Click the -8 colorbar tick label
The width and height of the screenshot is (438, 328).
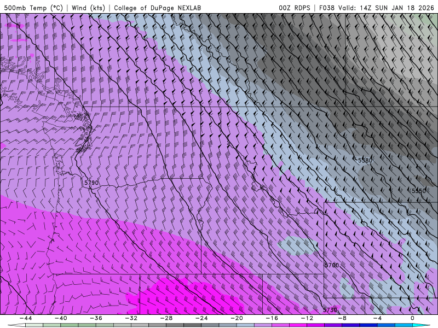tap(342, 318)
